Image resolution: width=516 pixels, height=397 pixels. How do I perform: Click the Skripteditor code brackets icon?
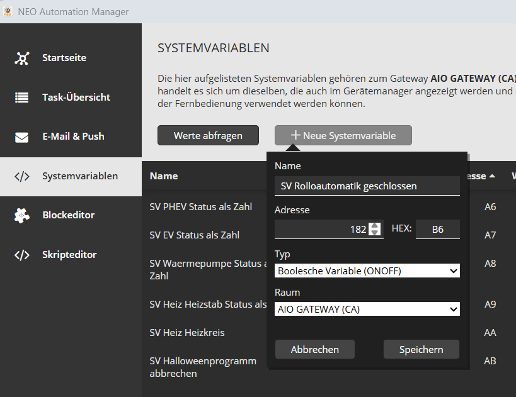click(x=22, y=255)
